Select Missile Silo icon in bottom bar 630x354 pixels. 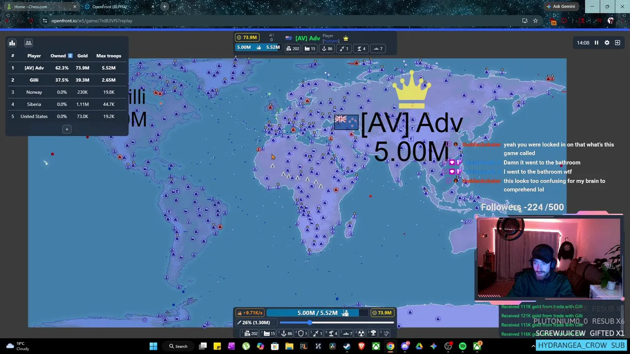pos(316,333)
